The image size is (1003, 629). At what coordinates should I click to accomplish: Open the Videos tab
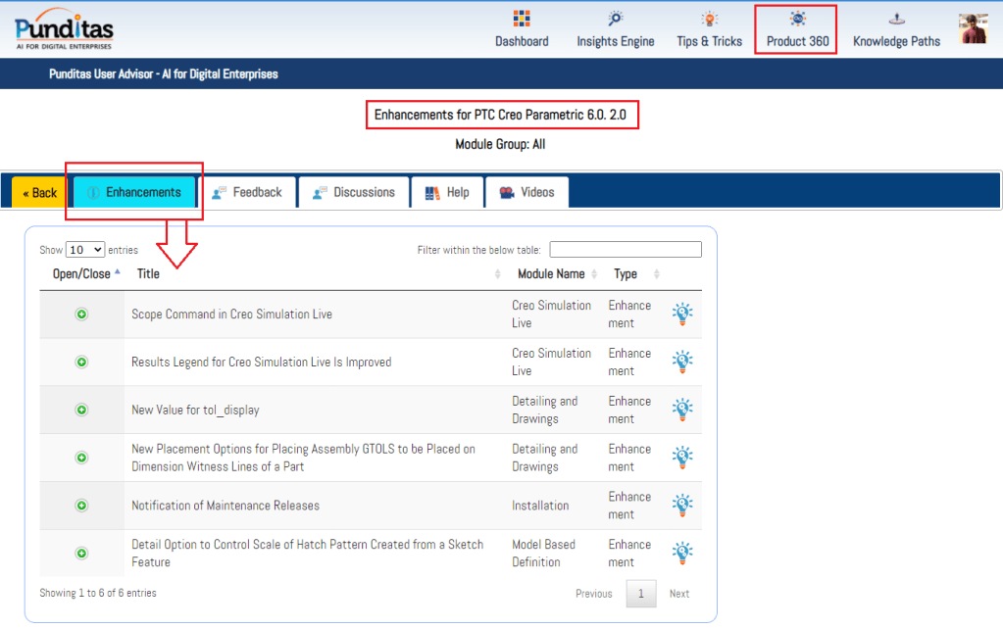[x=527, y=192]
